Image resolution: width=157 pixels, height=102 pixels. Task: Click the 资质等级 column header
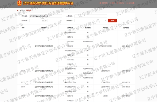coord(88,28)
